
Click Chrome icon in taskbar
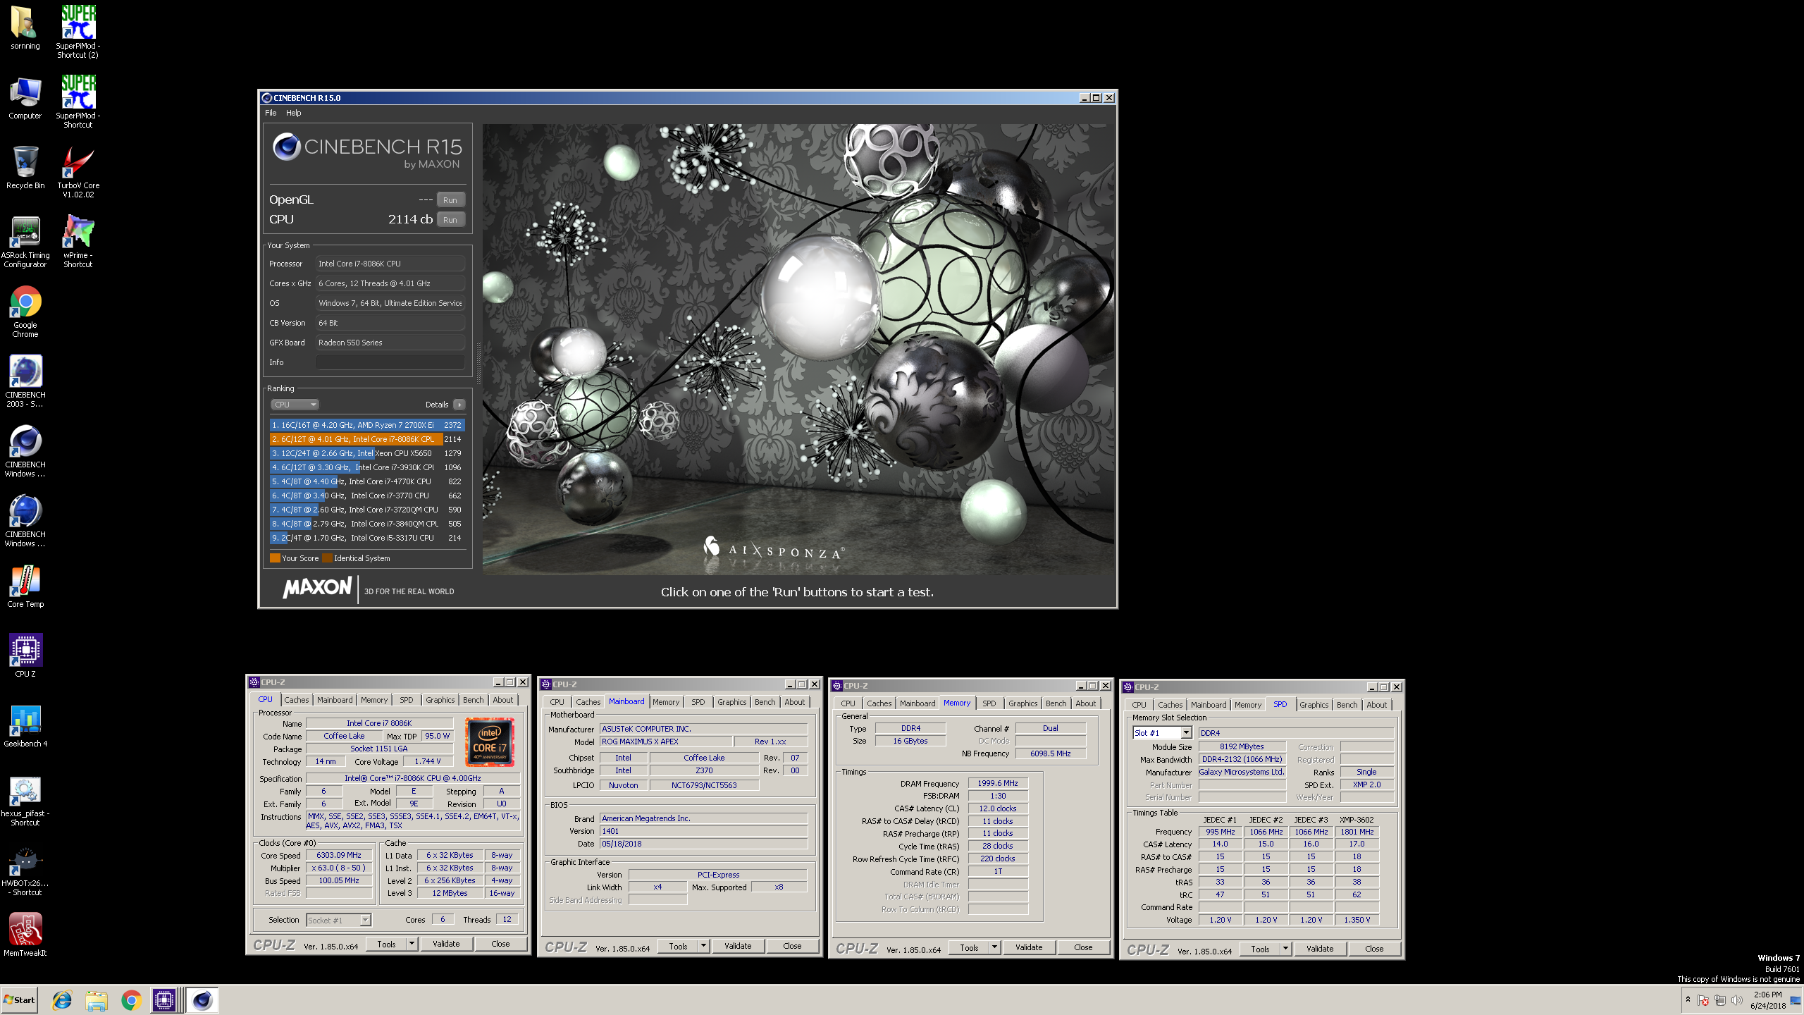131,999
